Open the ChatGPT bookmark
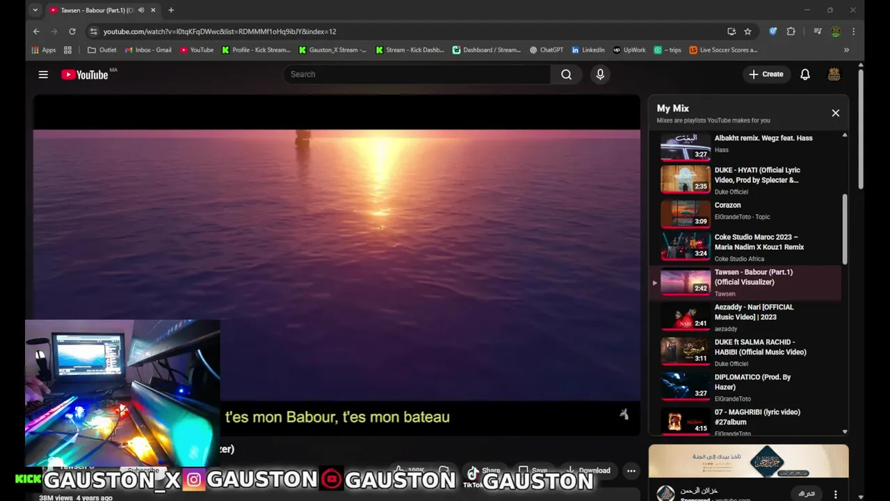Screen dimensions: 890x501 pyautogui.click(x=547, y=50)
